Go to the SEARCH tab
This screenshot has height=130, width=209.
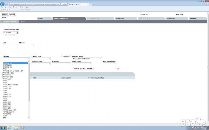[x=193, y=19]
